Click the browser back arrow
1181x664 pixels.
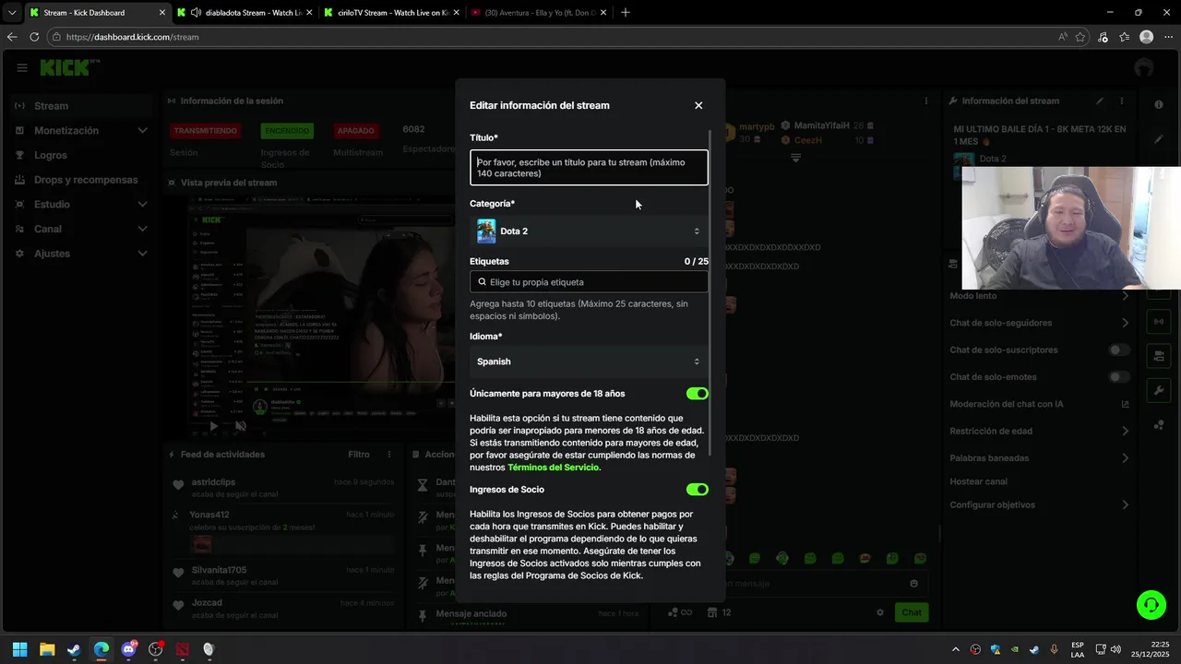coord(11,37)
